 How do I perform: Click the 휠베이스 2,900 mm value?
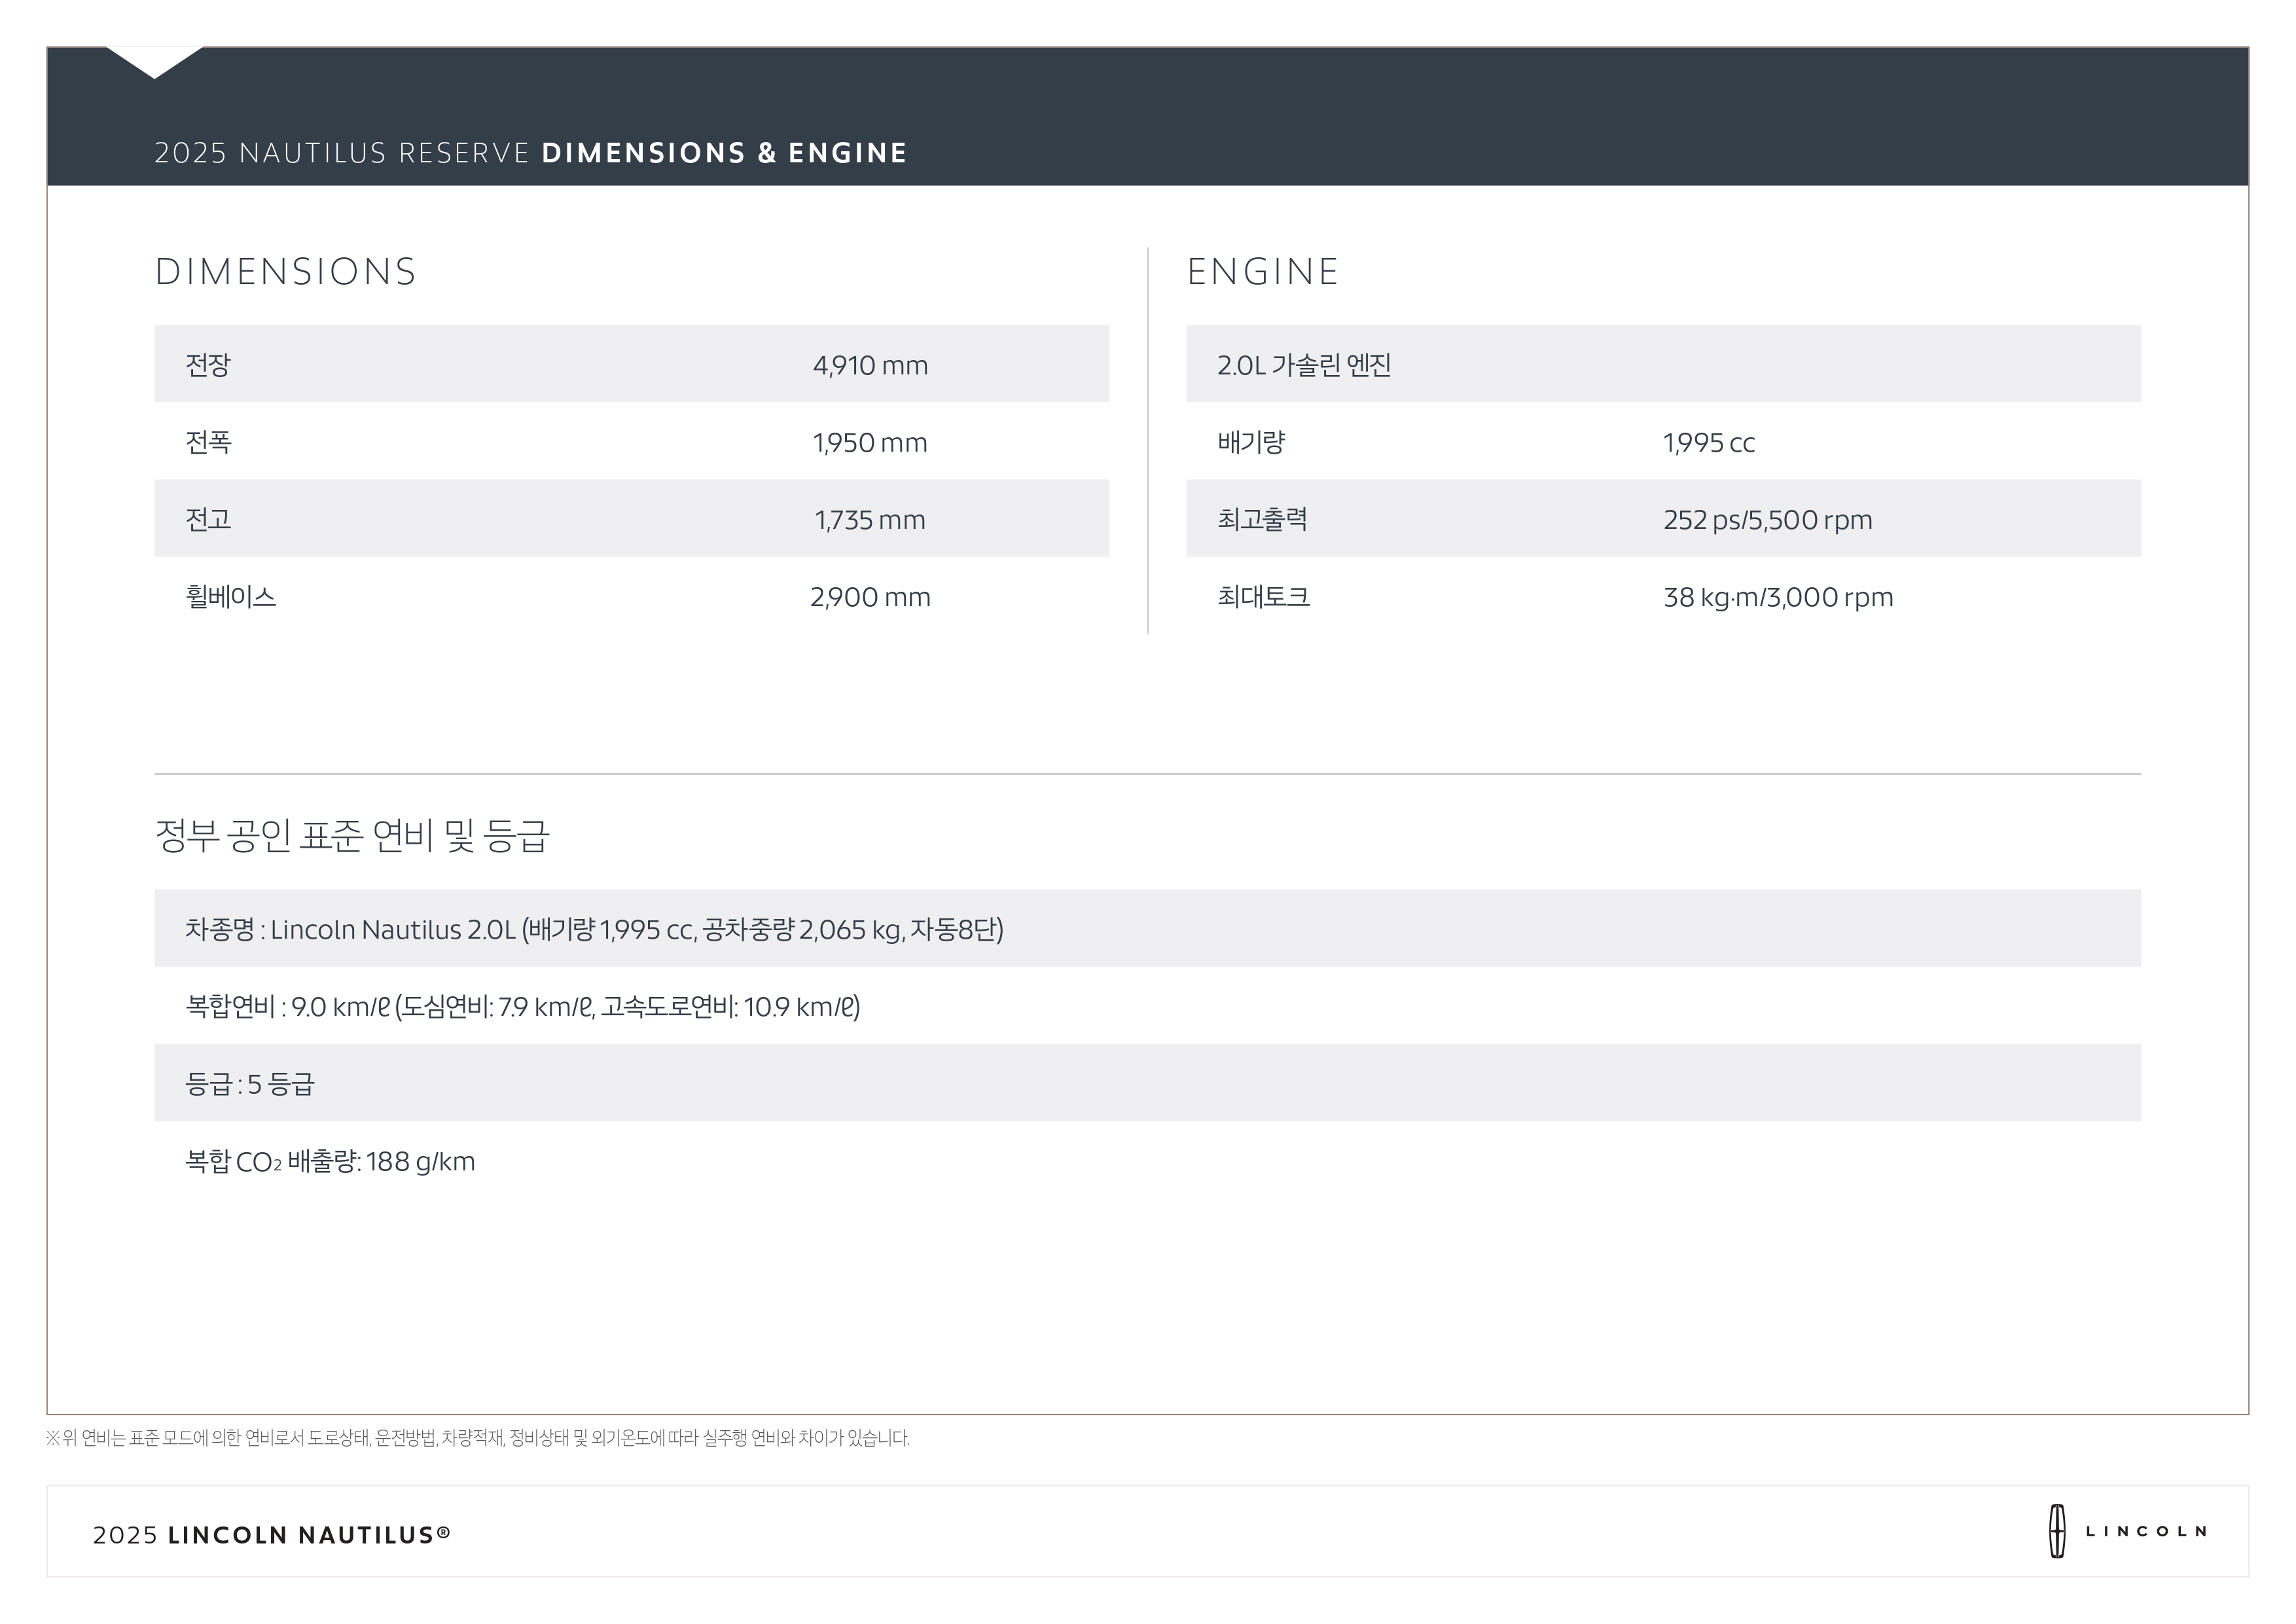tap(870, 597)
